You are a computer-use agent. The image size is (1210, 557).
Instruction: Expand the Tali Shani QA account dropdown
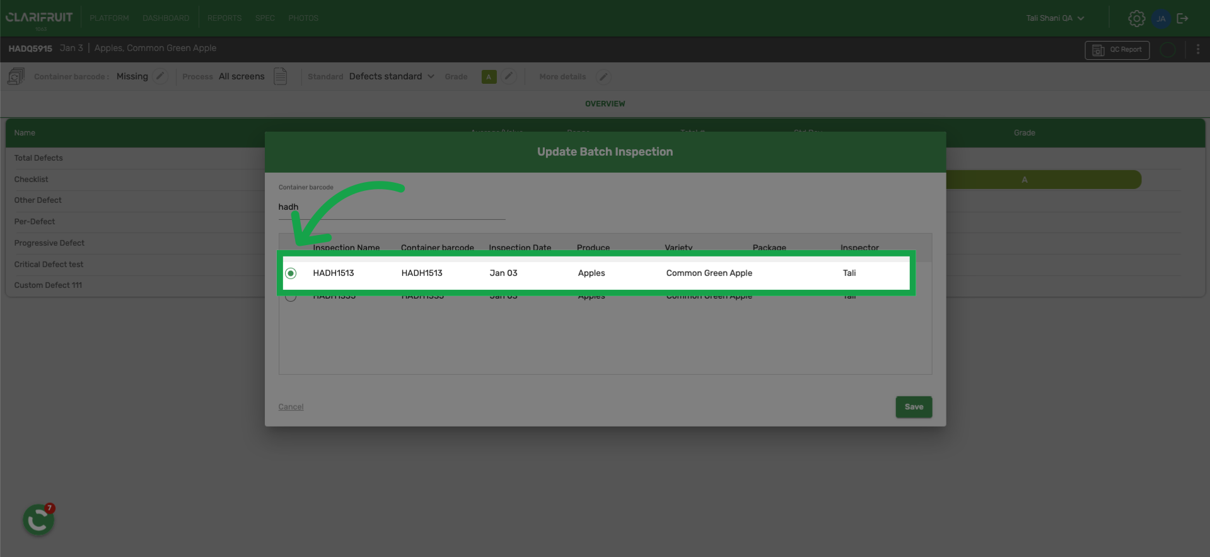[1055, 18]
